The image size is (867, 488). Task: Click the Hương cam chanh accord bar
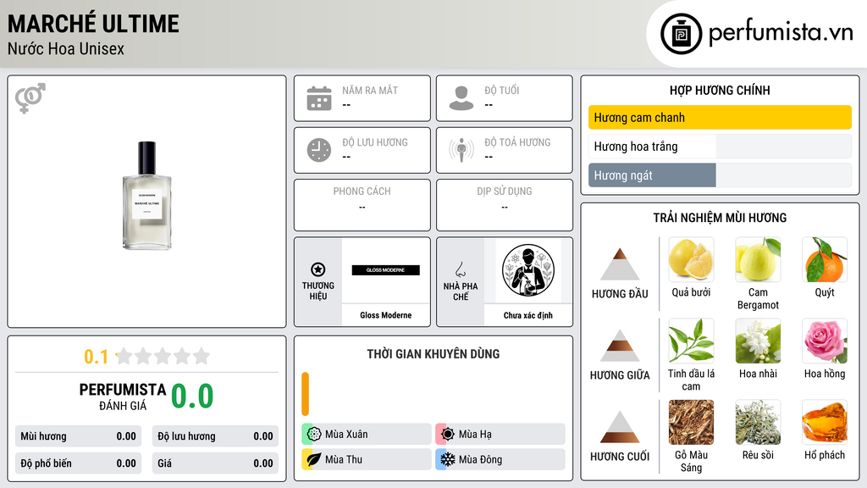720,117
